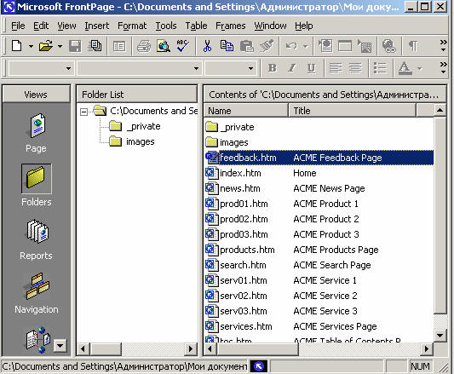Viewport: 454px width, 374px height.
Task: Open the File menu
Action: 18,26
